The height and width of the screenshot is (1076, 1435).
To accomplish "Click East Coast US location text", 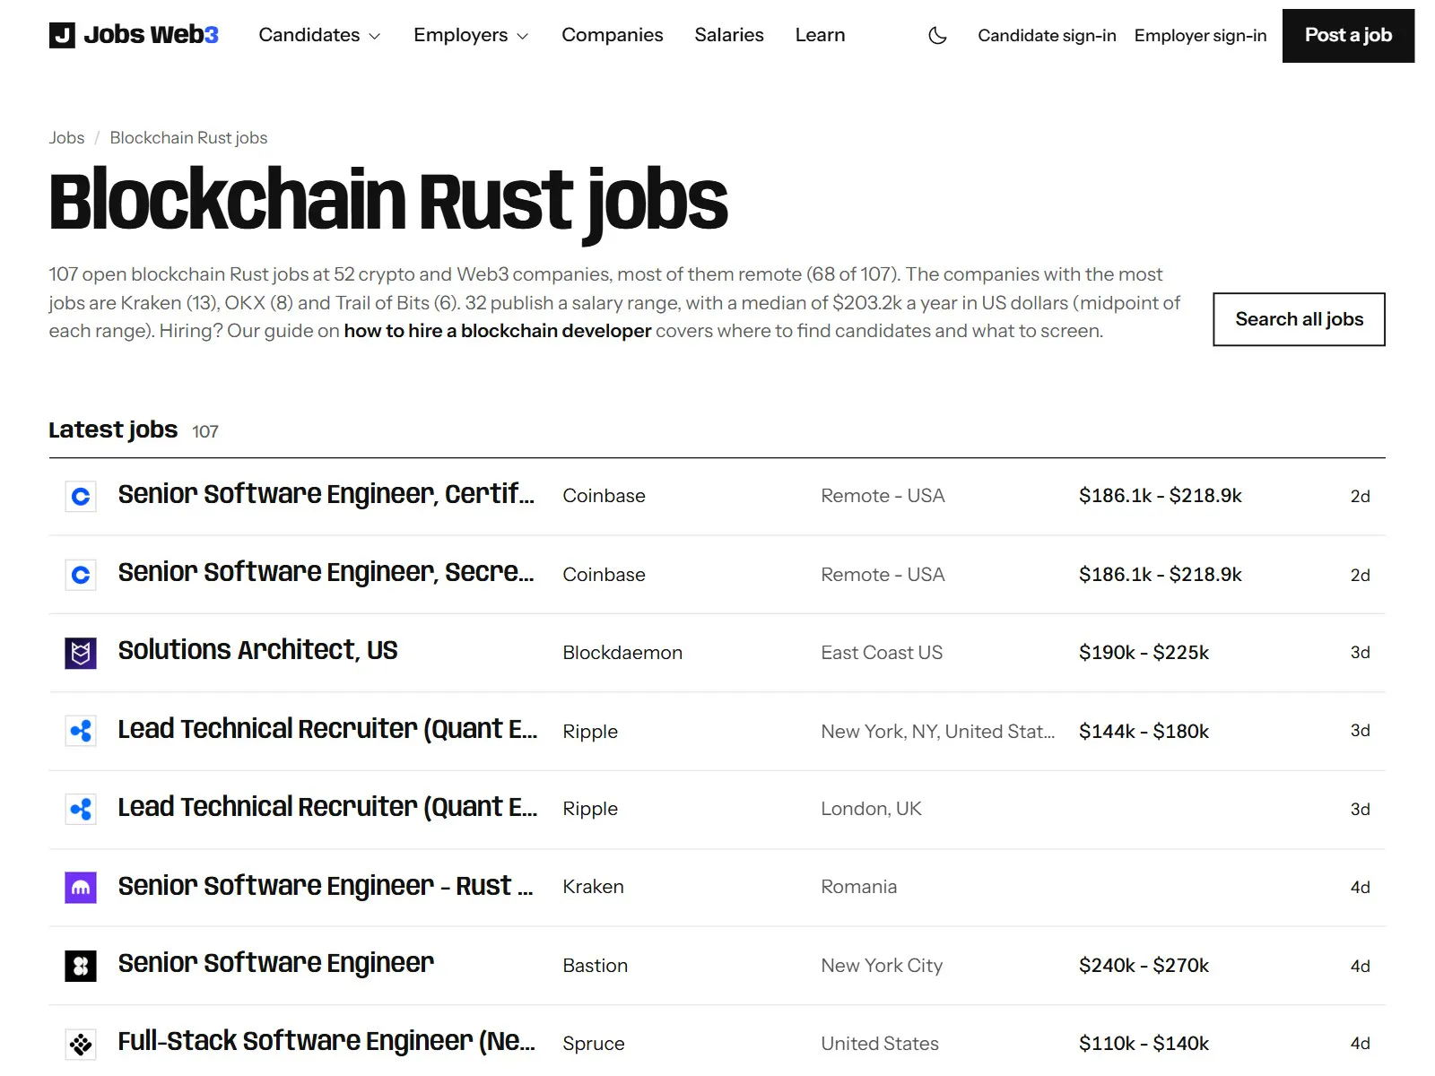I will tap(882, 653).
